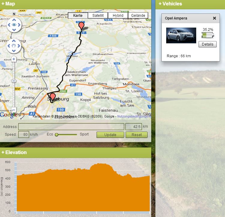Switch map to Hybrid view
Image resolution: width=225 pixels, height=217 pixels.
pos(118,16)
